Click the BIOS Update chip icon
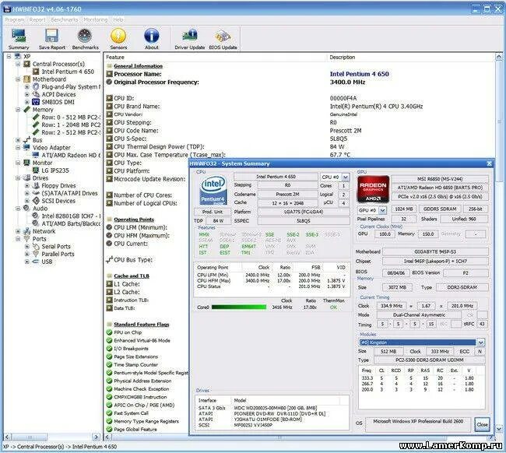The width and height of the screenshot is (506, 453). (223, 39)
